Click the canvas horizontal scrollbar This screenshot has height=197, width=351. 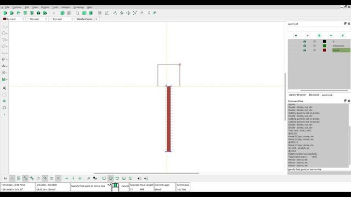point(146,173)
